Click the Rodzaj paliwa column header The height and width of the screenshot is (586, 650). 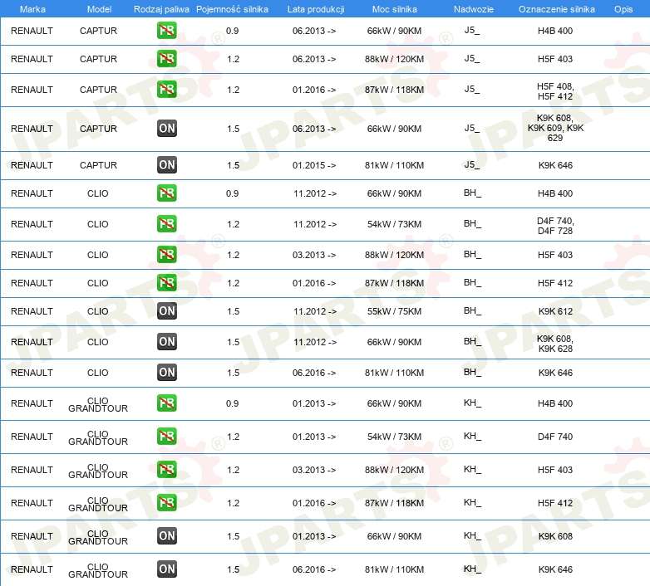(x=161, y=9)
